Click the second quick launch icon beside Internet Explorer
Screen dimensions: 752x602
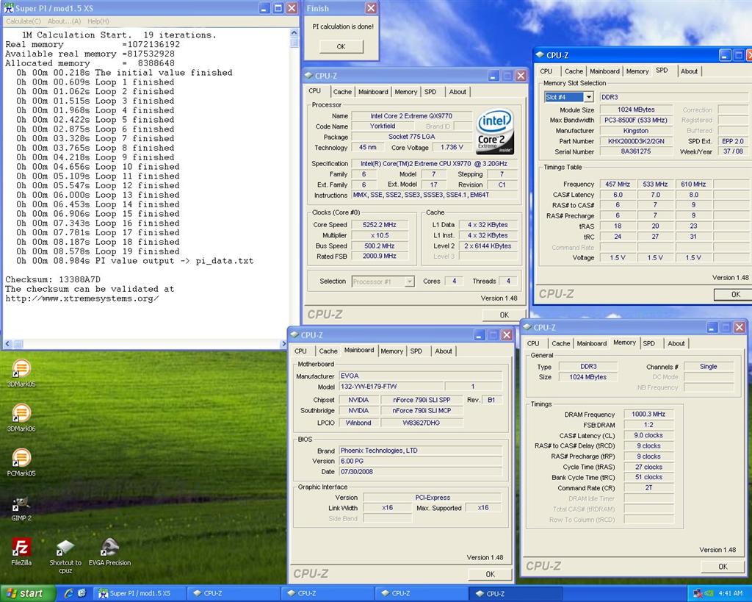pos(82,593)
